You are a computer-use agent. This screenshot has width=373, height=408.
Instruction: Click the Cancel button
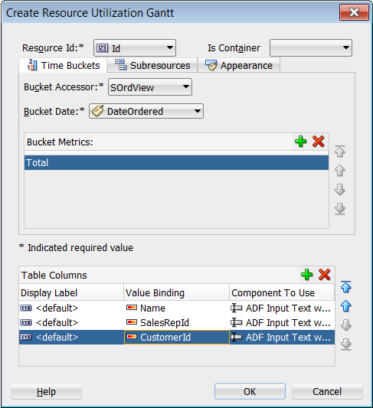[x=327, y=391]
